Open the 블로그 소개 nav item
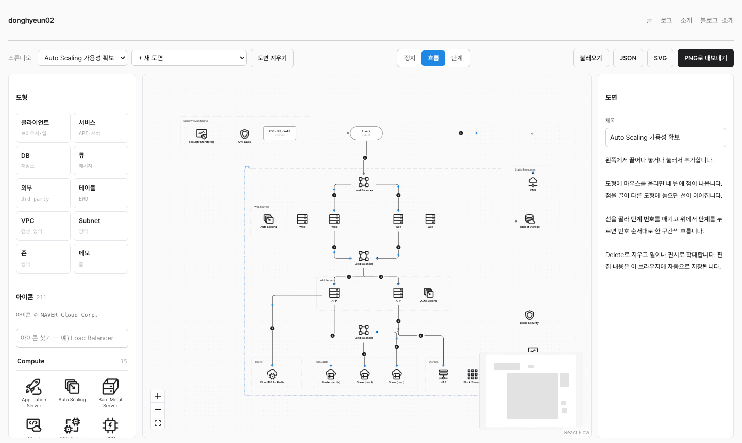The image size is (742, 443). click(x=717, y=20)
